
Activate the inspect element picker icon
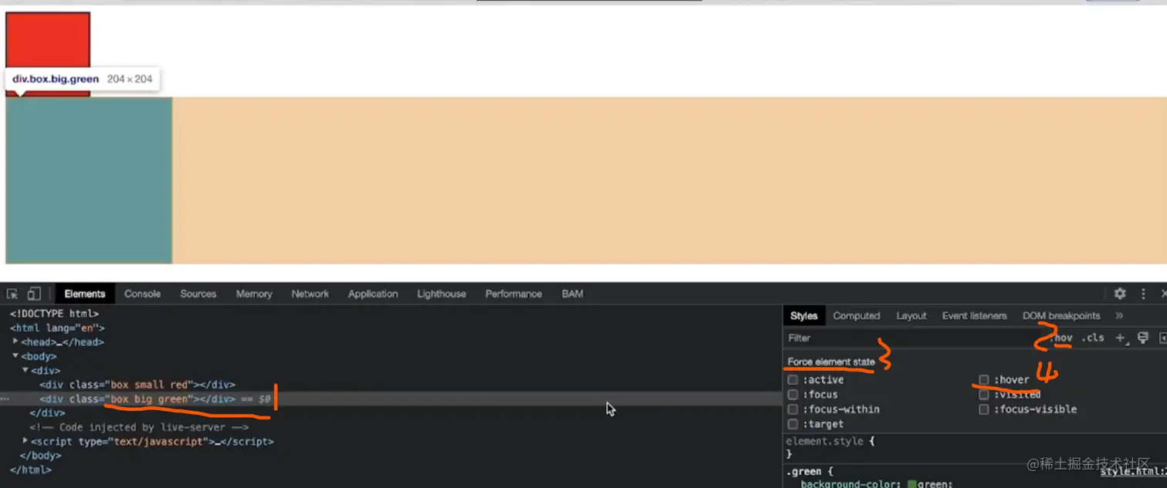click(x=12, y=294)
